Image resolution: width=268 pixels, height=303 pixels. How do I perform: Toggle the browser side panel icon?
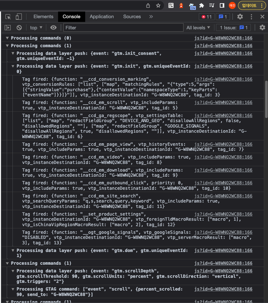click(x=222, y=5)
